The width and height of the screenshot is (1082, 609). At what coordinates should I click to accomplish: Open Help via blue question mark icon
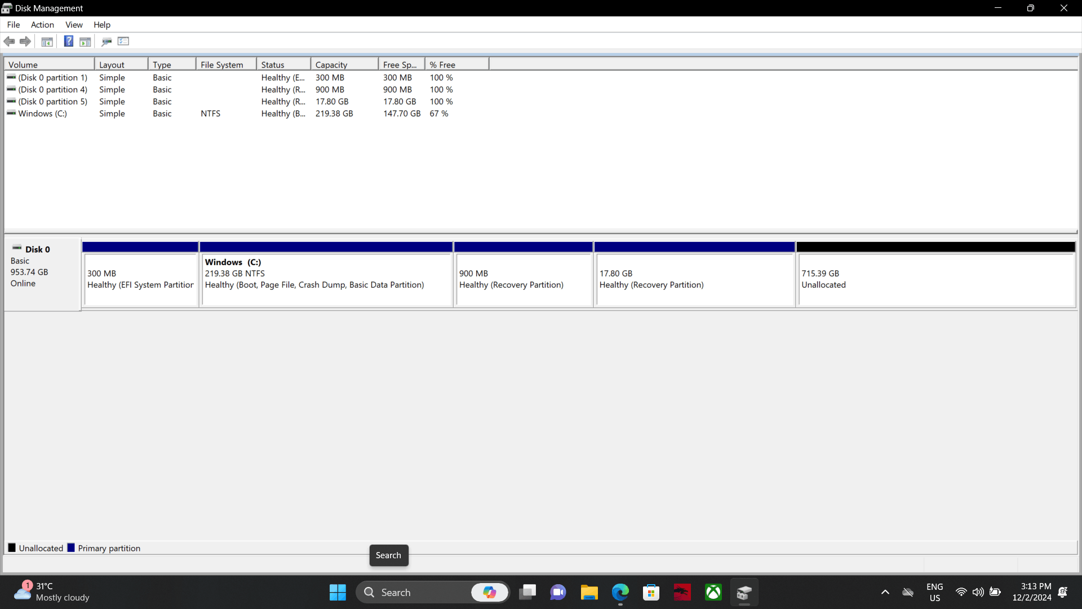68,41
